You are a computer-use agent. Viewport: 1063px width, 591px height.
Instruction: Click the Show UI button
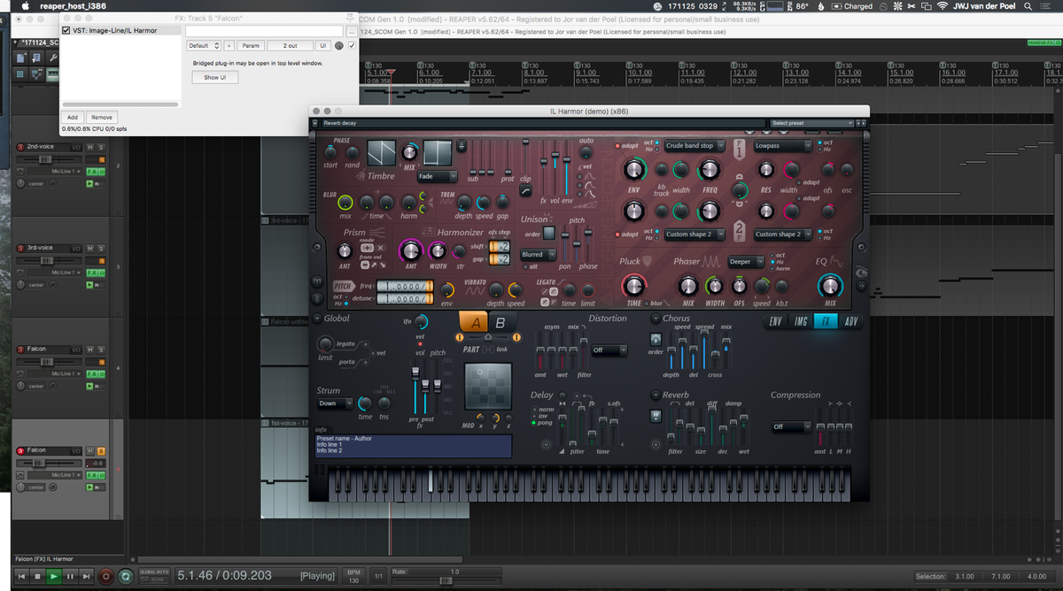tap(215, 77)
